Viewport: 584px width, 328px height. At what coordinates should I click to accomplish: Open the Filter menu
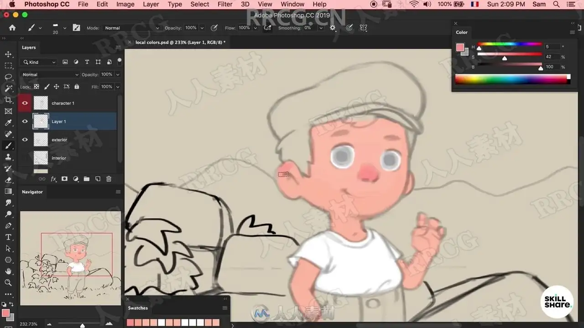pyautogui.click(x=225, y=4)
